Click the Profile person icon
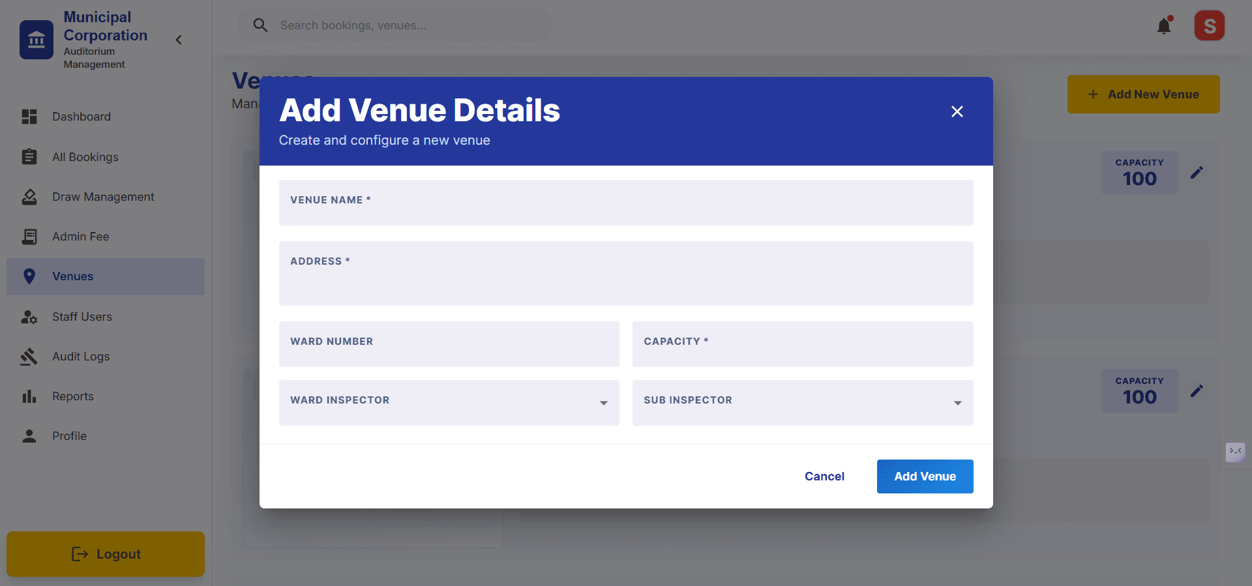 coord(29,436)
